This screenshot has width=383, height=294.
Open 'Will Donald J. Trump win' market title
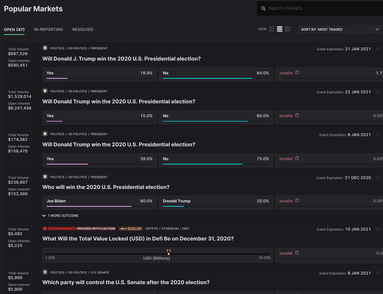pos(121,58)
